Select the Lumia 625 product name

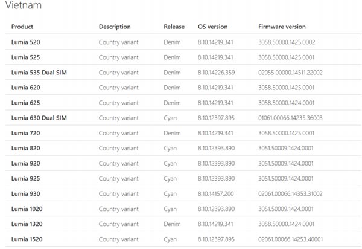[x=25, y=103]
